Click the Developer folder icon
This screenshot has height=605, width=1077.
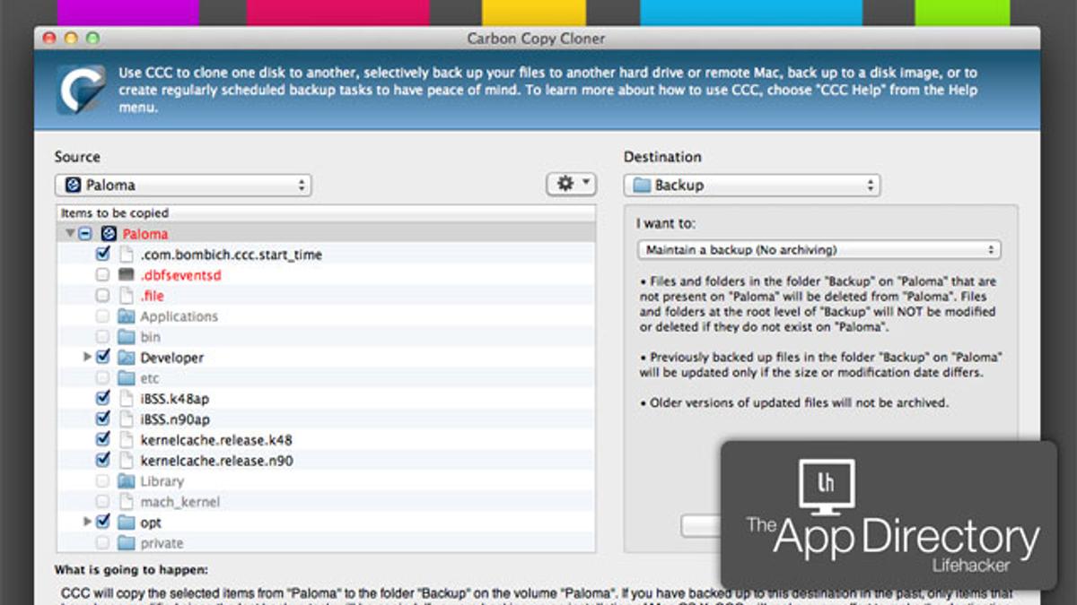(x=126, y=358)
